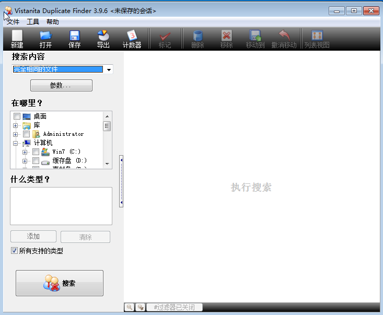
Task: Open the 文件 menu
Action: [13, 22]
